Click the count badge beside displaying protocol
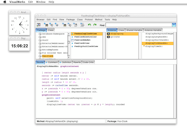The height and width of the screenshot is (136, 187). coord(109,34)
